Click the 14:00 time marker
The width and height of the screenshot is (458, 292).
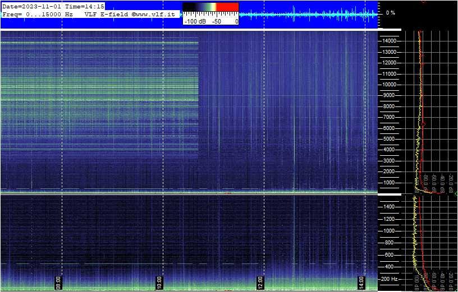pos(361,282)
